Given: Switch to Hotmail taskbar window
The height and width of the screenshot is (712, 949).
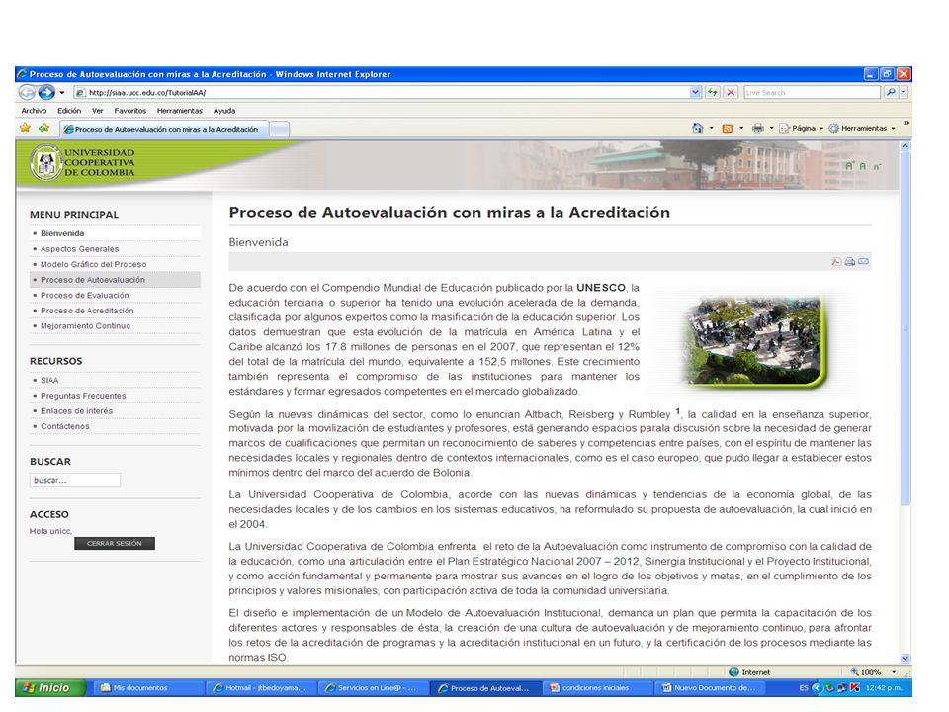Looking at the screenshot, I should click(262, 688).
